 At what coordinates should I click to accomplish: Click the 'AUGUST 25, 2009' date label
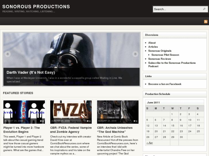tap(60, 121)
